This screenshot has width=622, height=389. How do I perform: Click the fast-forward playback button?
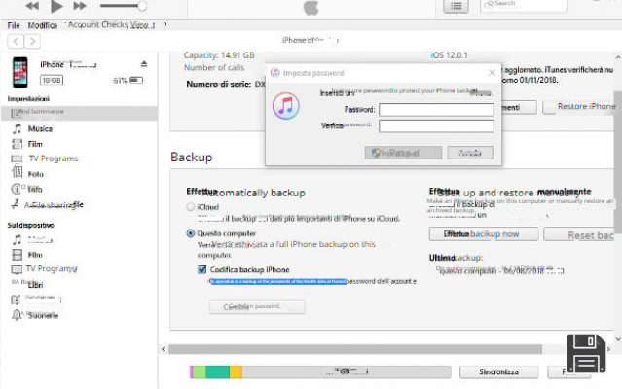80,6
